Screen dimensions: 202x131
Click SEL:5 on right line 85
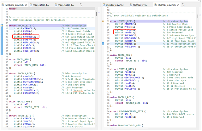point(128,114)
